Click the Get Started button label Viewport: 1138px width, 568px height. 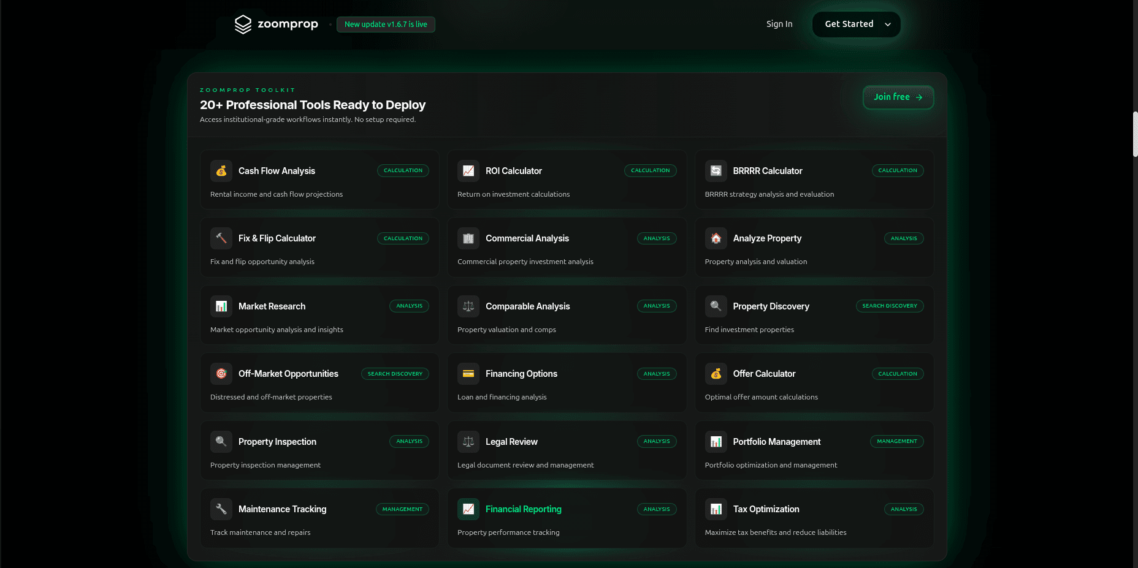click(849, 24)
